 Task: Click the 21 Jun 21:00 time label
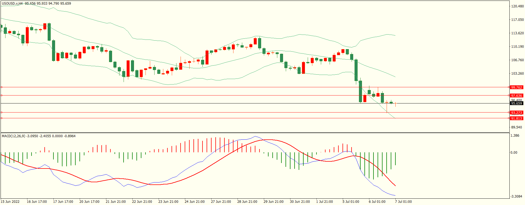(116, 202)
